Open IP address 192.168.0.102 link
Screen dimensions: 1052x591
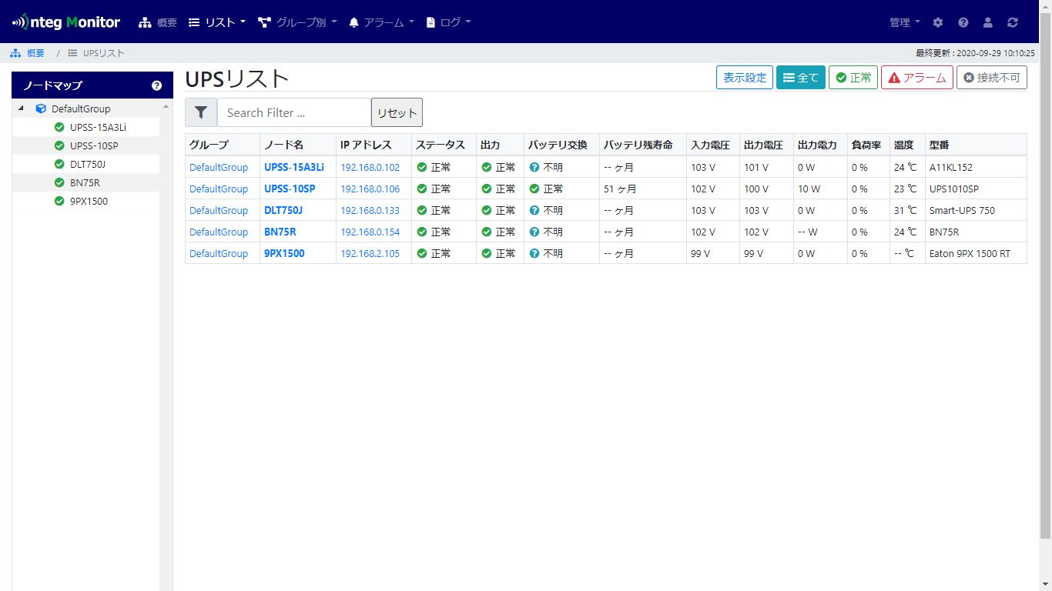click(370, 167)
